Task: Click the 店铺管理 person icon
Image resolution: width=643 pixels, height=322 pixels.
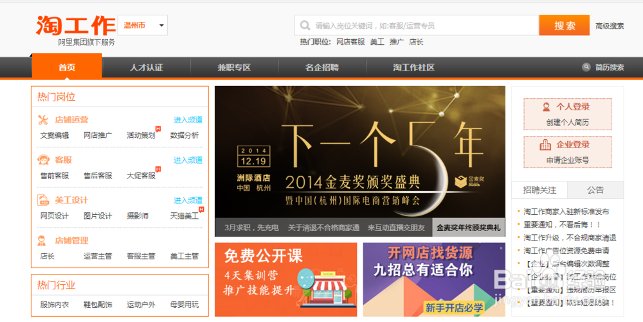Action: [42, 240]
